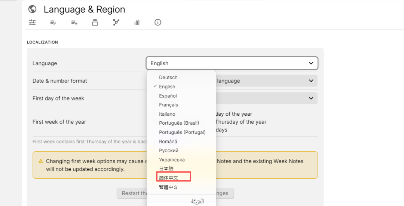The width and height of the screenshot is (404, 206).
Task: Select 繁體中文 from the language list
Action: coord(169,187)
